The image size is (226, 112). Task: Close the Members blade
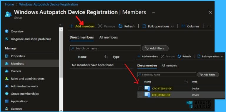pyautogui.click(x=210, y=13)
